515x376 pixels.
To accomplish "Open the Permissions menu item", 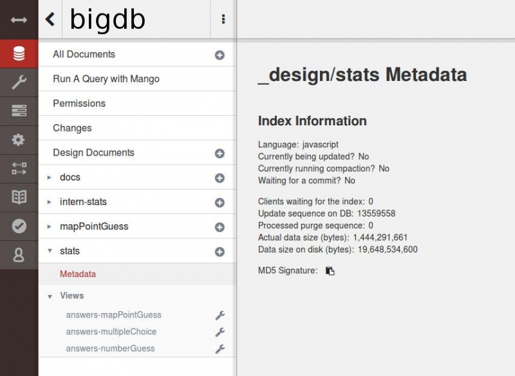I will click(79, 103).
